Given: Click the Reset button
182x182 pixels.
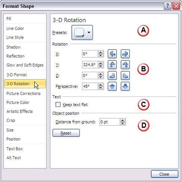Looking at the screenshot, I should 66,133.
